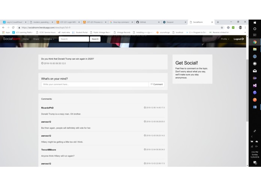The width and height of the screenshot is (261, 186).
Task: Reload the current page
Action: 13,27
